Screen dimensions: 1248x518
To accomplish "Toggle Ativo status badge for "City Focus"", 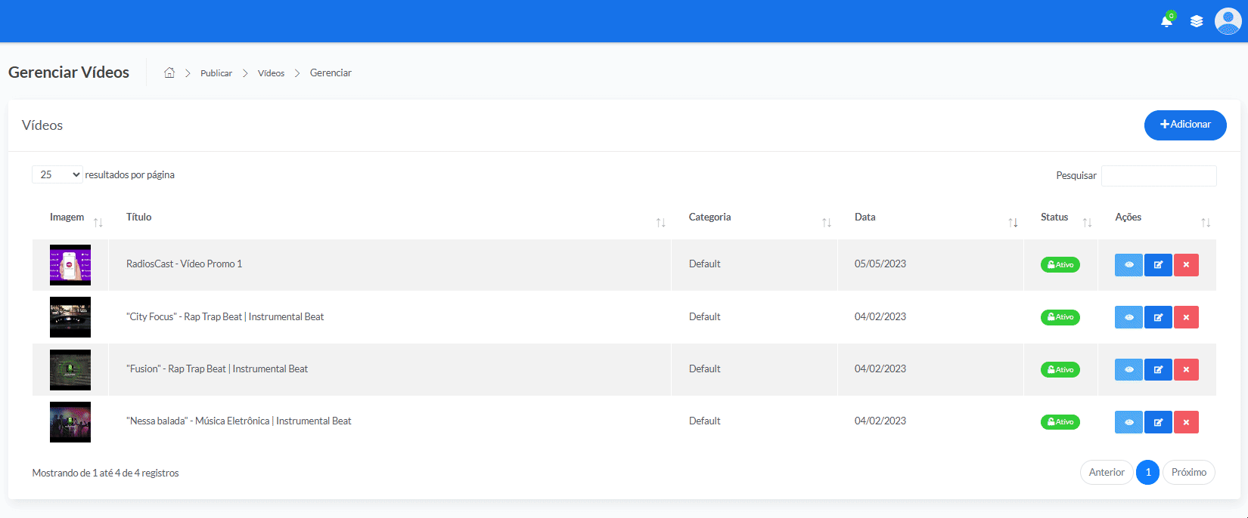I will [x=1060, y=317].
